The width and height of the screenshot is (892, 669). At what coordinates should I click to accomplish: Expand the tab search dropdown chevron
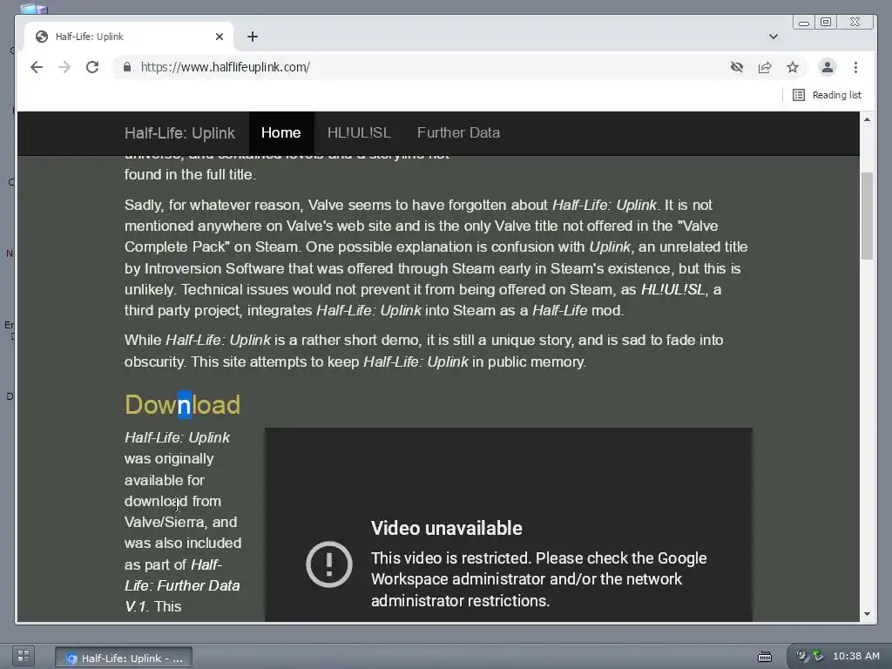774,37
